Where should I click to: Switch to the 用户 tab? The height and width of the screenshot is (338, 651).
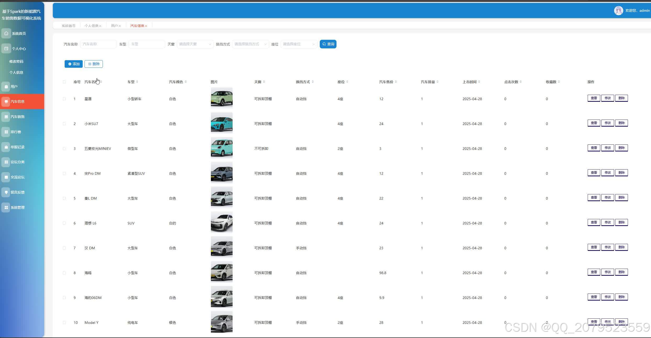[114, 26]
